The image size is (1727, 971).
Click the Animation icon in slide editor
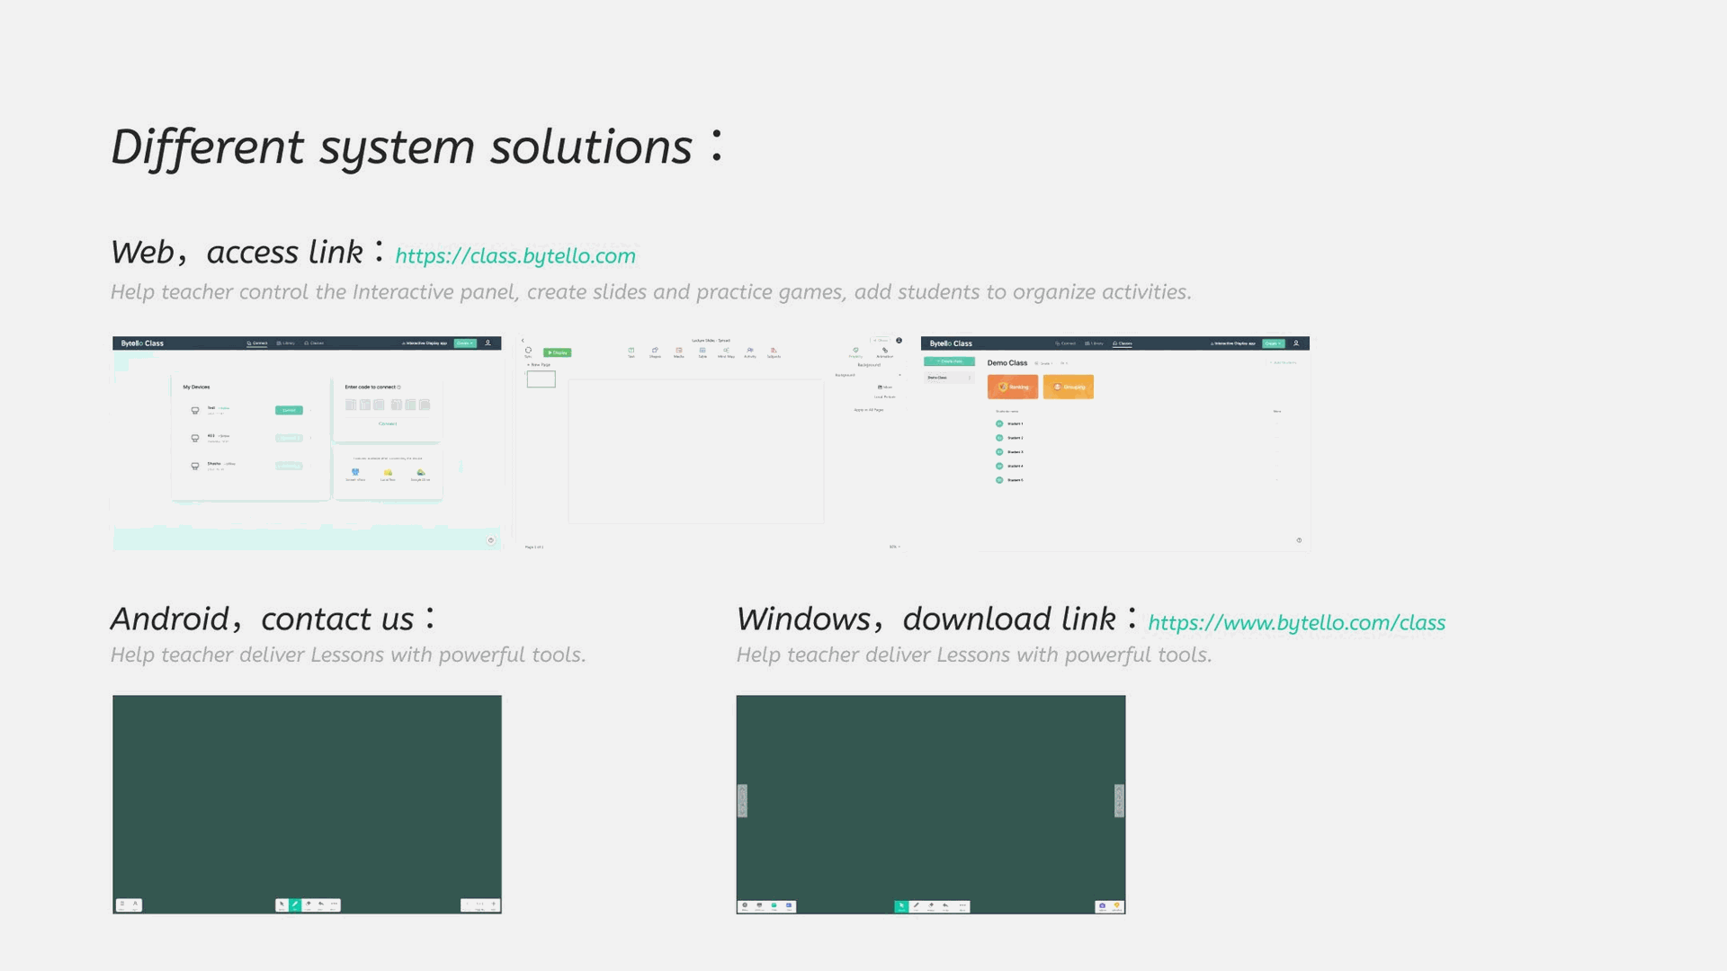[x=885, y=352]
